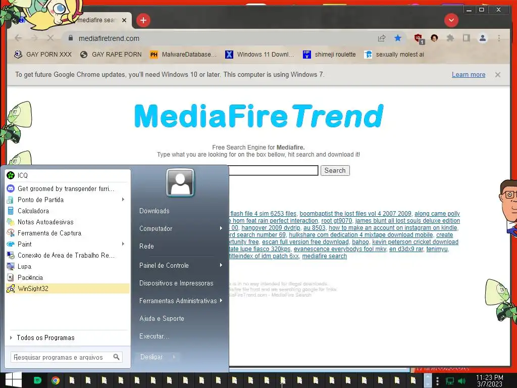The height and width of the screenshot is (388, 517).
Task: Open Downloads from the Start menu
Action: [x=154, y=211]
